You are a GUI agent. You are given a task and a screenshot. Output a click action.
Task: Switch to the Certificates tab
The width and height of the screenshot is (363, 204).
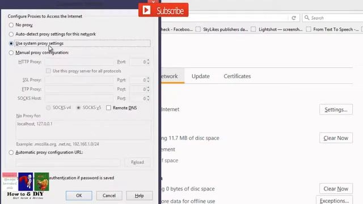pos(237,76)
